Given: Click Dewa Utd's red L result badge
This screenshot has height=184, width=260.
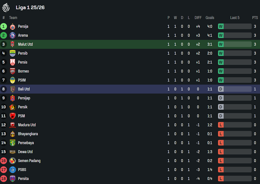Looking at the screenshot, I should [221, 152].
